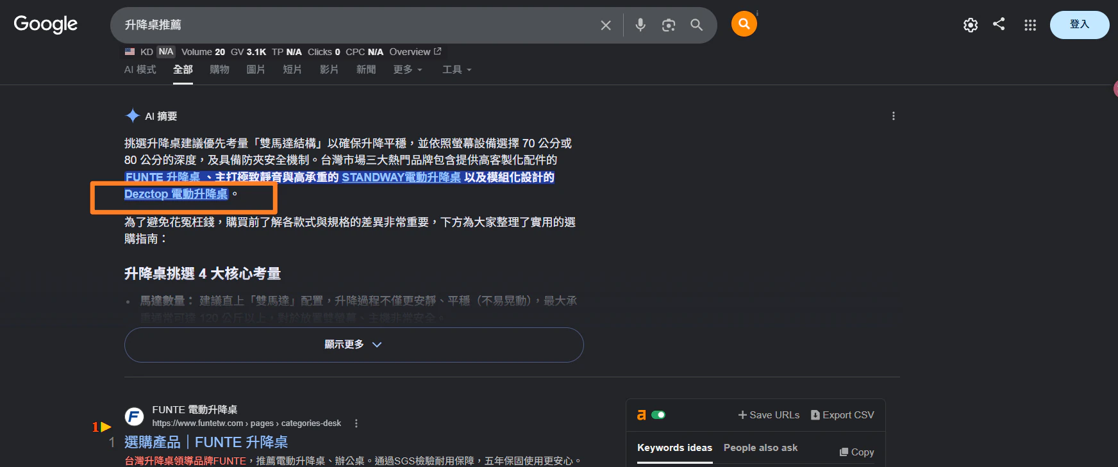
Task: Click the orange search extension button
Action: click(x=744, y=24)
